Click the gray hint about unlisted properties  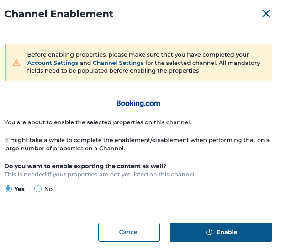100,175
